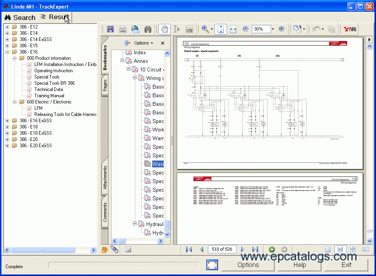This screenshot has width=376, height=276.
Task: Open the Bookmarks side tab
Action: click(105, 58)
